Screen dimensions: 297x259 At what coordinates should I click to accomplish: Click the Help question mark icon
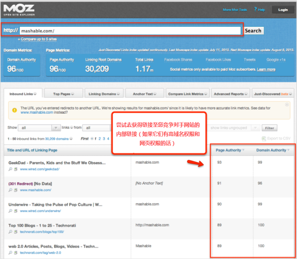(x=255, y=9)
